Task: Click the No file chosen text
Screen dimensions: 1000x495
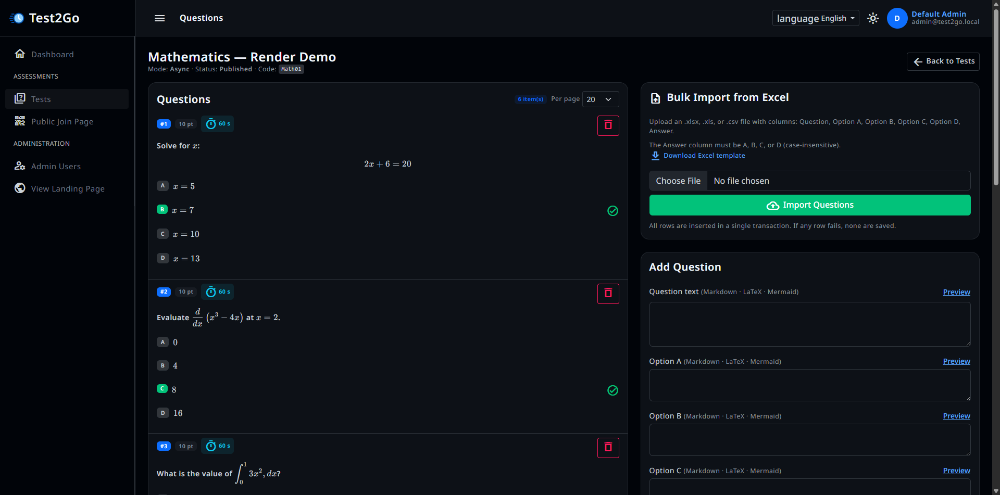Action: click(x=741, y=181)
